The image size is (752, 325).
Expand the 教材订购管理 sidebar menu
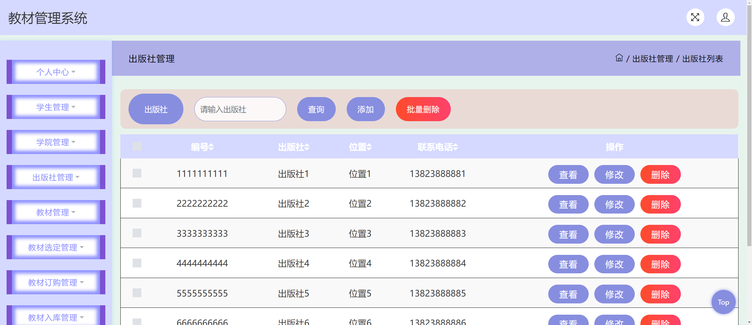pos(56,282)
